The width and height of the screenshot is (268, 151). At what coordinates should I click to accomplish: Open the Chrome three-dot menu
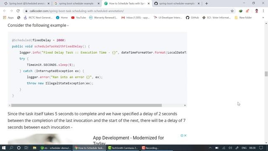(263, 11)
